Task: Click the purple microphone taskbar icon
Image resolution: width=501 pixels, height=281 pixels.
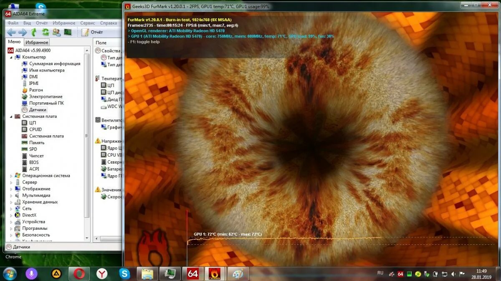Action: click(32, 274)
